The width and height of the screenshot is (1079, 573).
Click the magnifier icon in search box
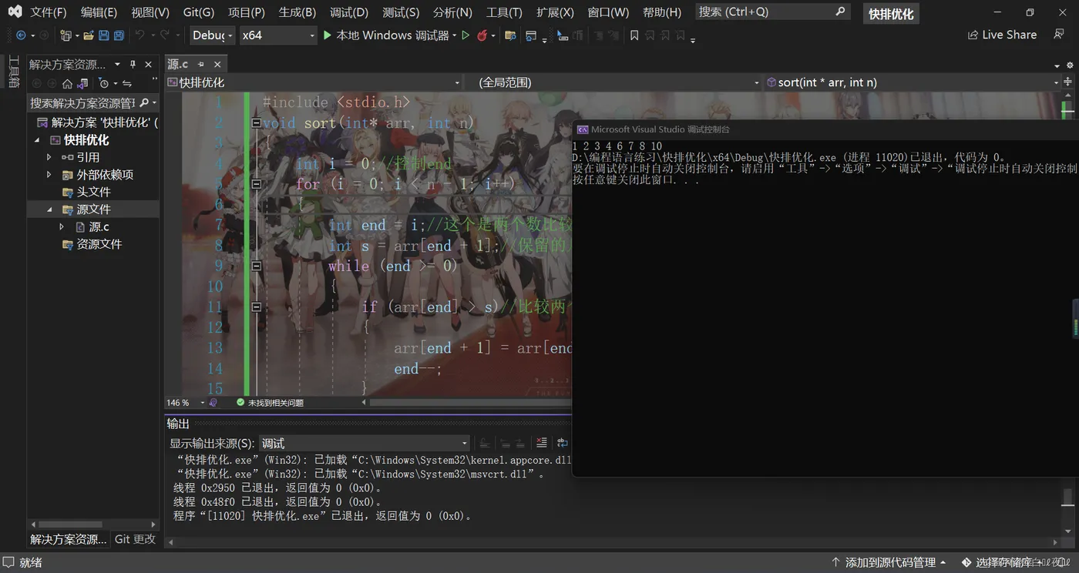(840, 12)
